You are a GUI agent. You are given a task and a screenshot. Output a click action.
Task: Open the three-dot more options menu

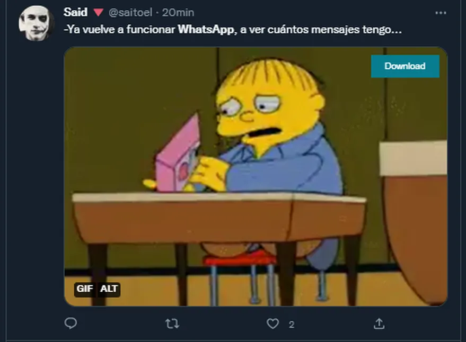tap(441, 13)
